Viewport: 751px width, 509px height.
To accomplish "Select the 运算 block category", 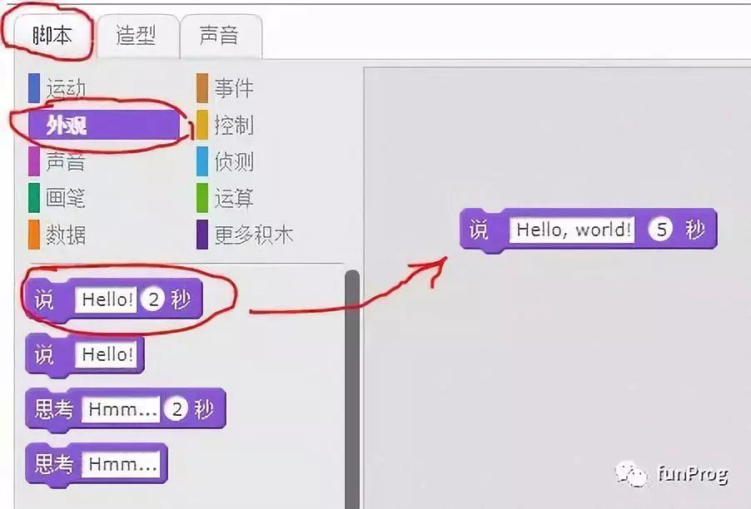I will point(233,198).
